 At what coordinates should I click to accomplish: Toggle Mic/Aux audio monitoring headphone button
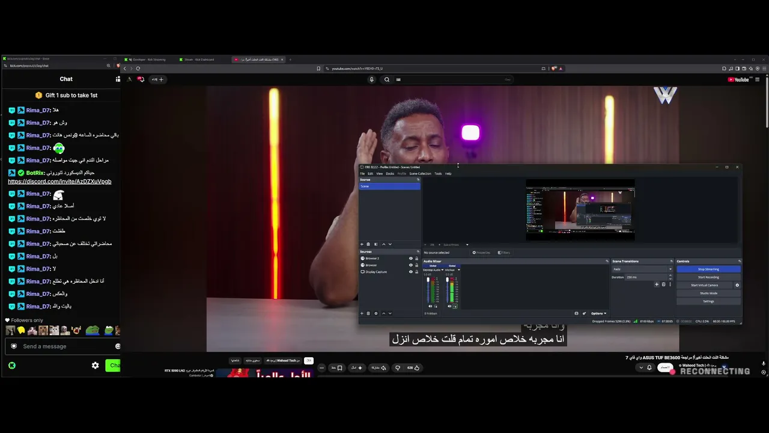point(455,306)
